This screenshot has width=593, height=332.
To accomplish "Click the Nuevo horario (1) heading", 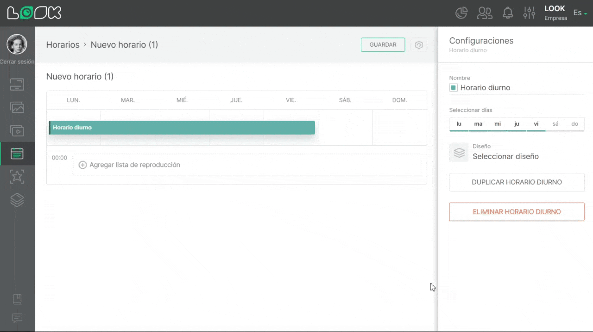I will (x=80, y=76).
